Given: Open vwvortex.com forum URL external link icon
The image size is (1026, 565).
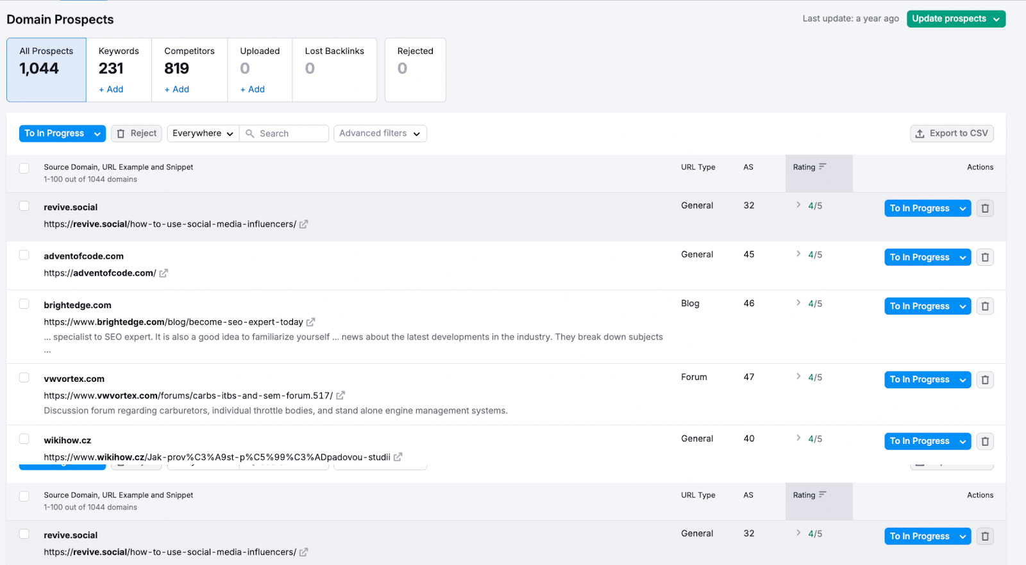Looking at the screenshot, I should [341, 396].
